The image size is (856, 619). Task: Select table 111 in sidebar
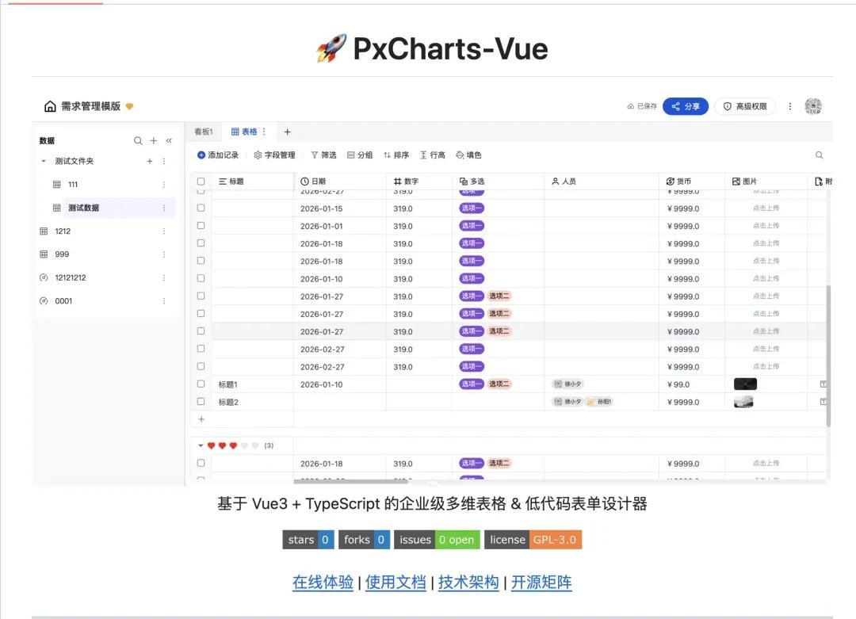pyautogui.click(x=73, y=185)
